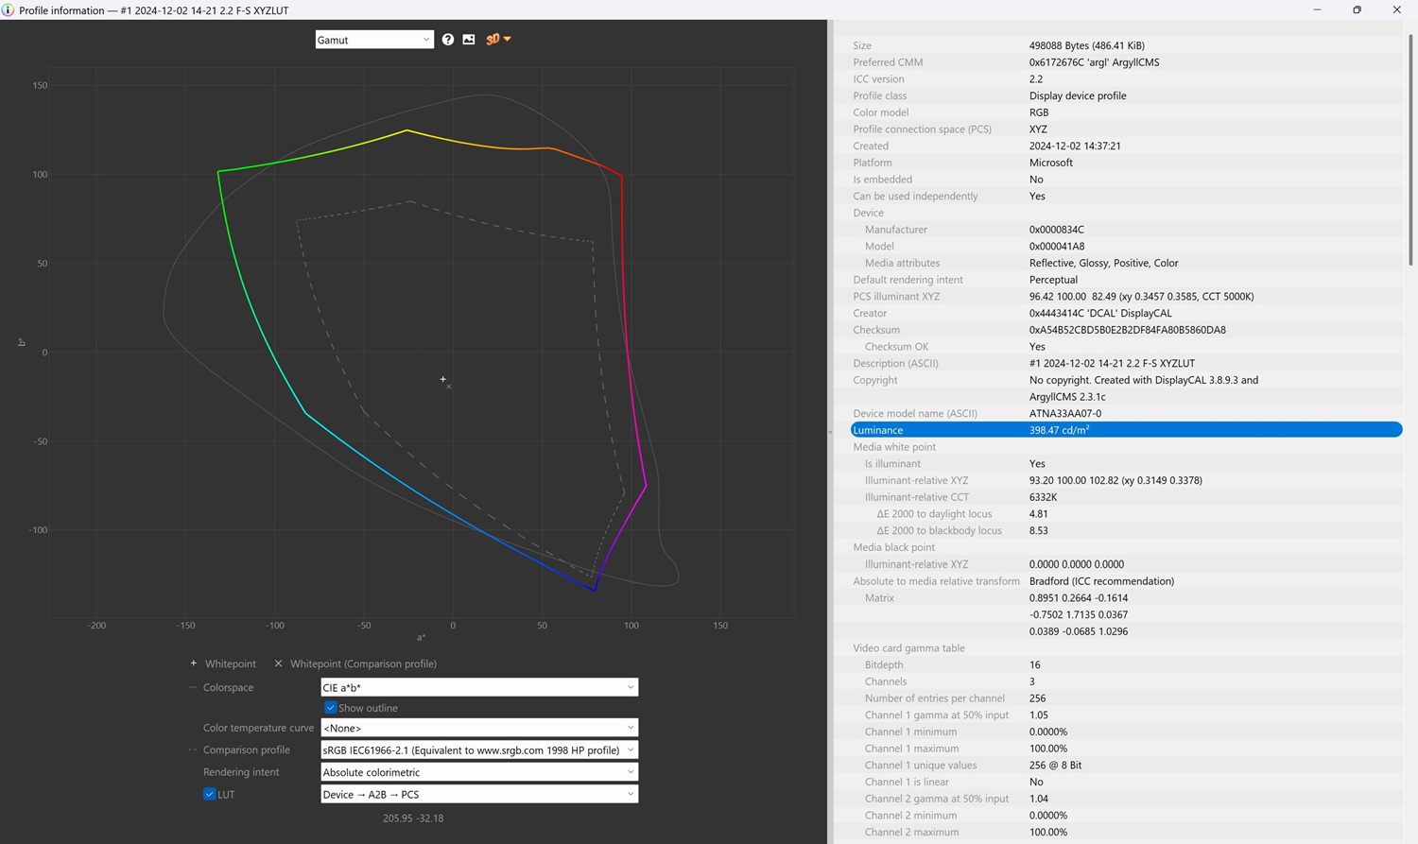1418x844 pixels.
Task: Click the '2024-12-02 14:37:21' created value
Action: pyautogui.click(x=1075, y=146)
